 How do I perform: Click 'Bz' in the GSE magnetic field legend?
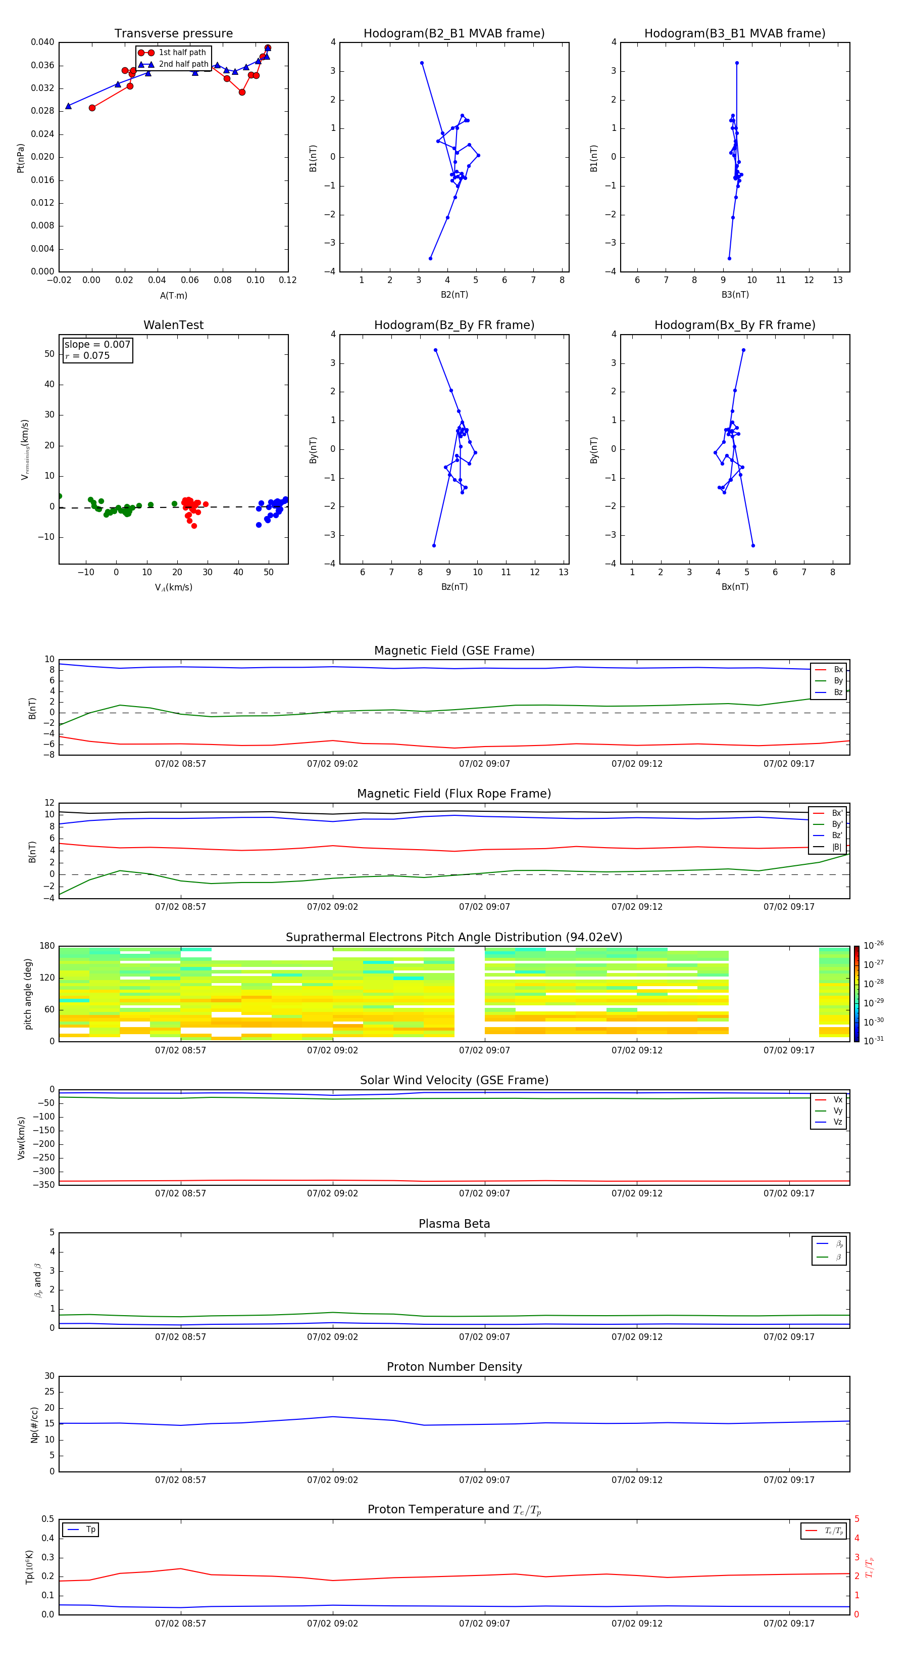(x=829, y=692)
